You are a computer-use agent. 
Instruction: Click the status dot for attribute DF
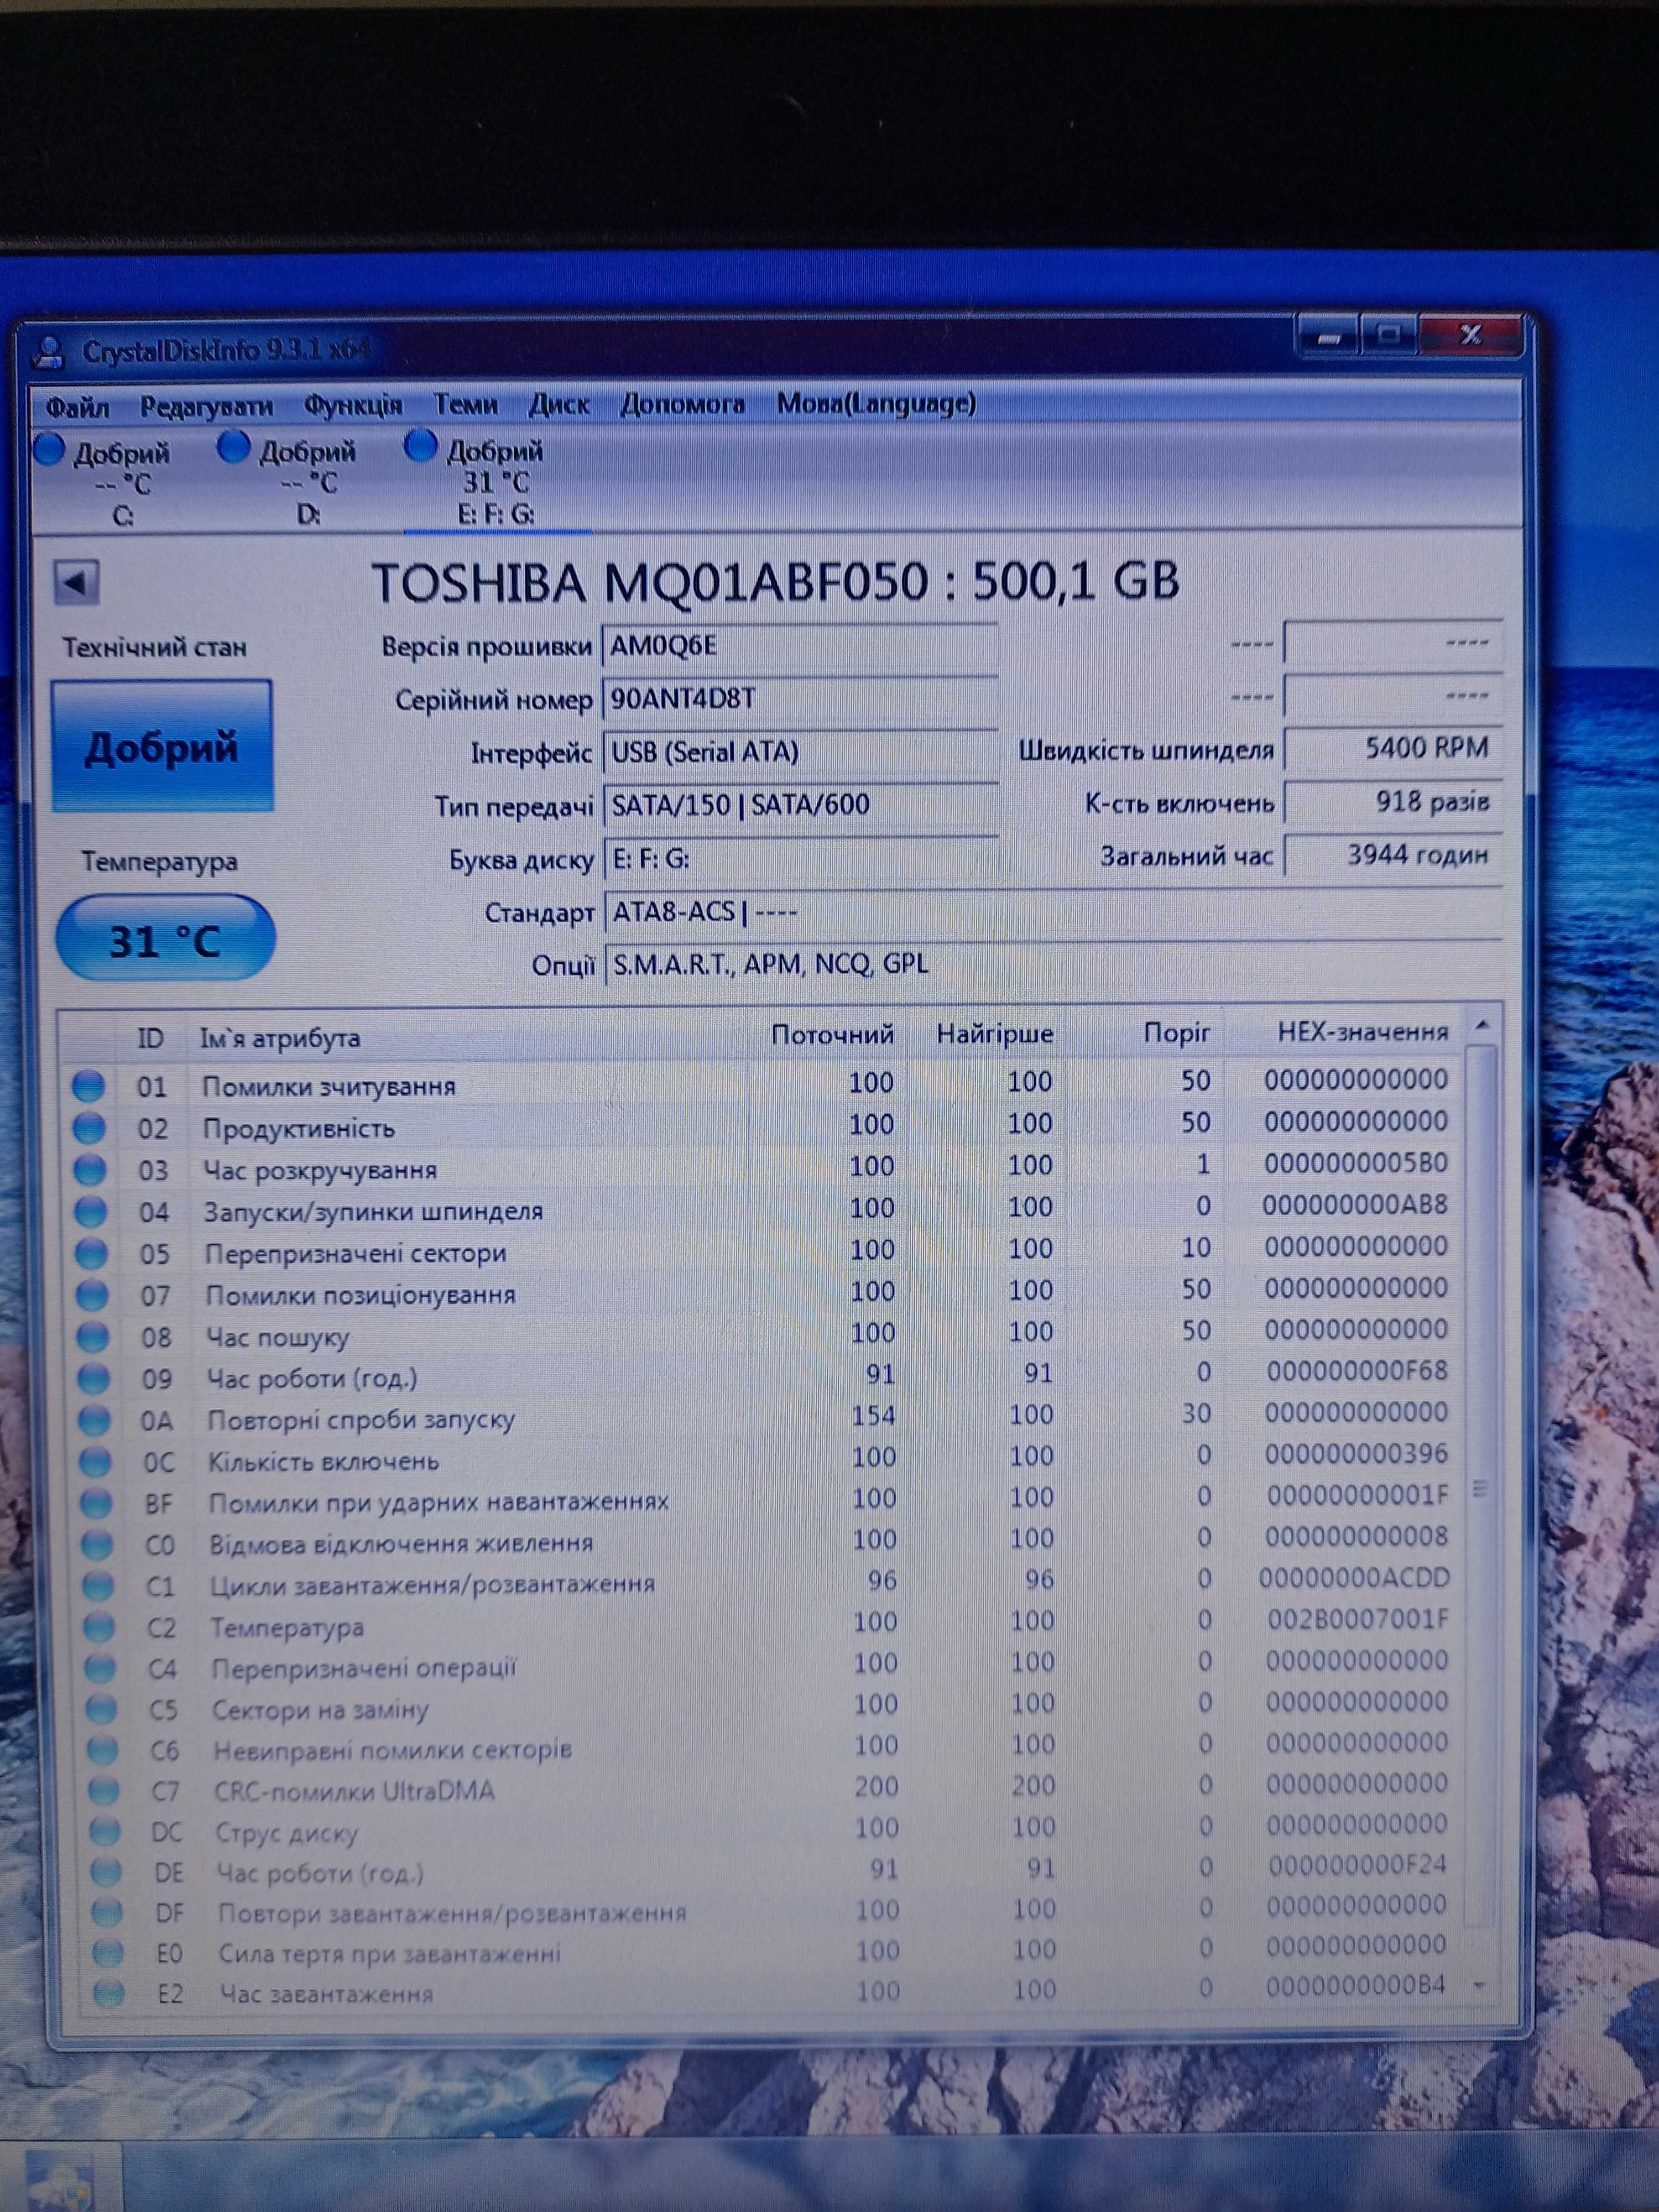[106, 1912]
